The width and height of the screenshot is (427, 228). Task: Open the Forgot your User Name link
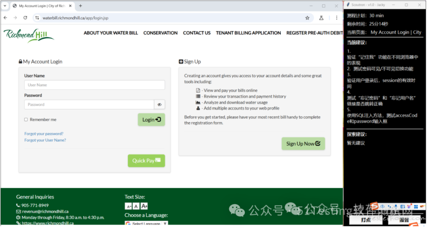click(45, 140)
